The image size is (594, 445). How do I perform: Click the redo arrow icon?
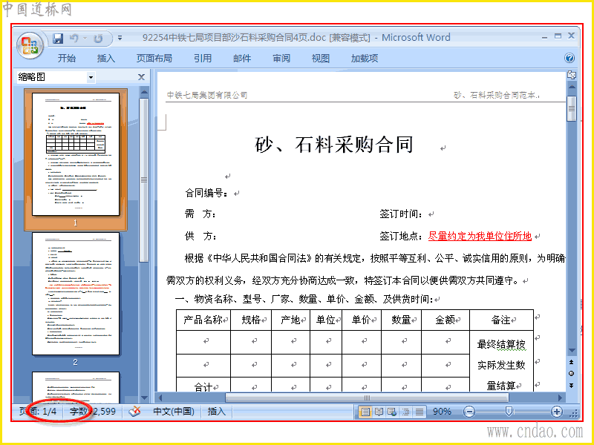tap(98, 39)
